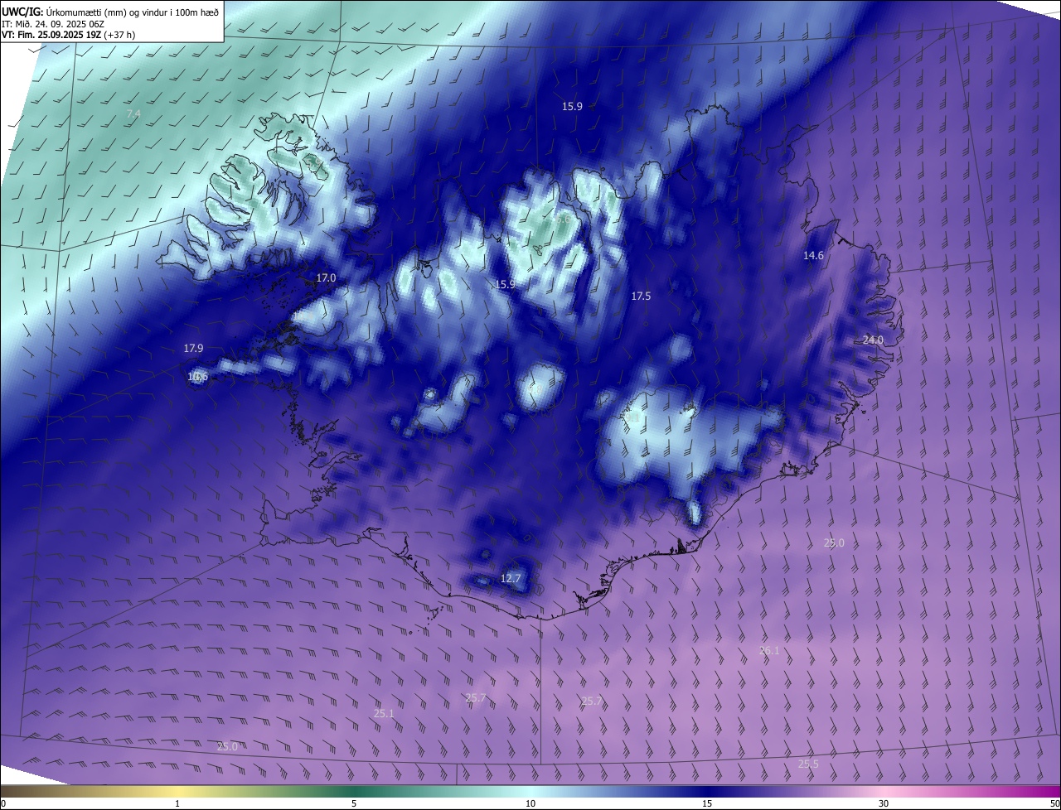Click the 25.5 value label

pyautogui.click(x=808, y=764)
